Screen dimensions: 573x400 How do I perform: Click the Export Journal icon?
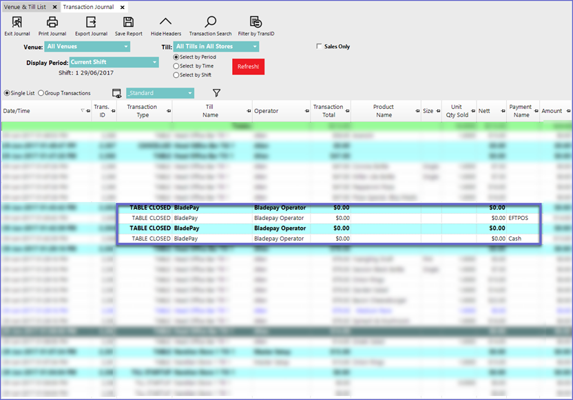[91, 22]
